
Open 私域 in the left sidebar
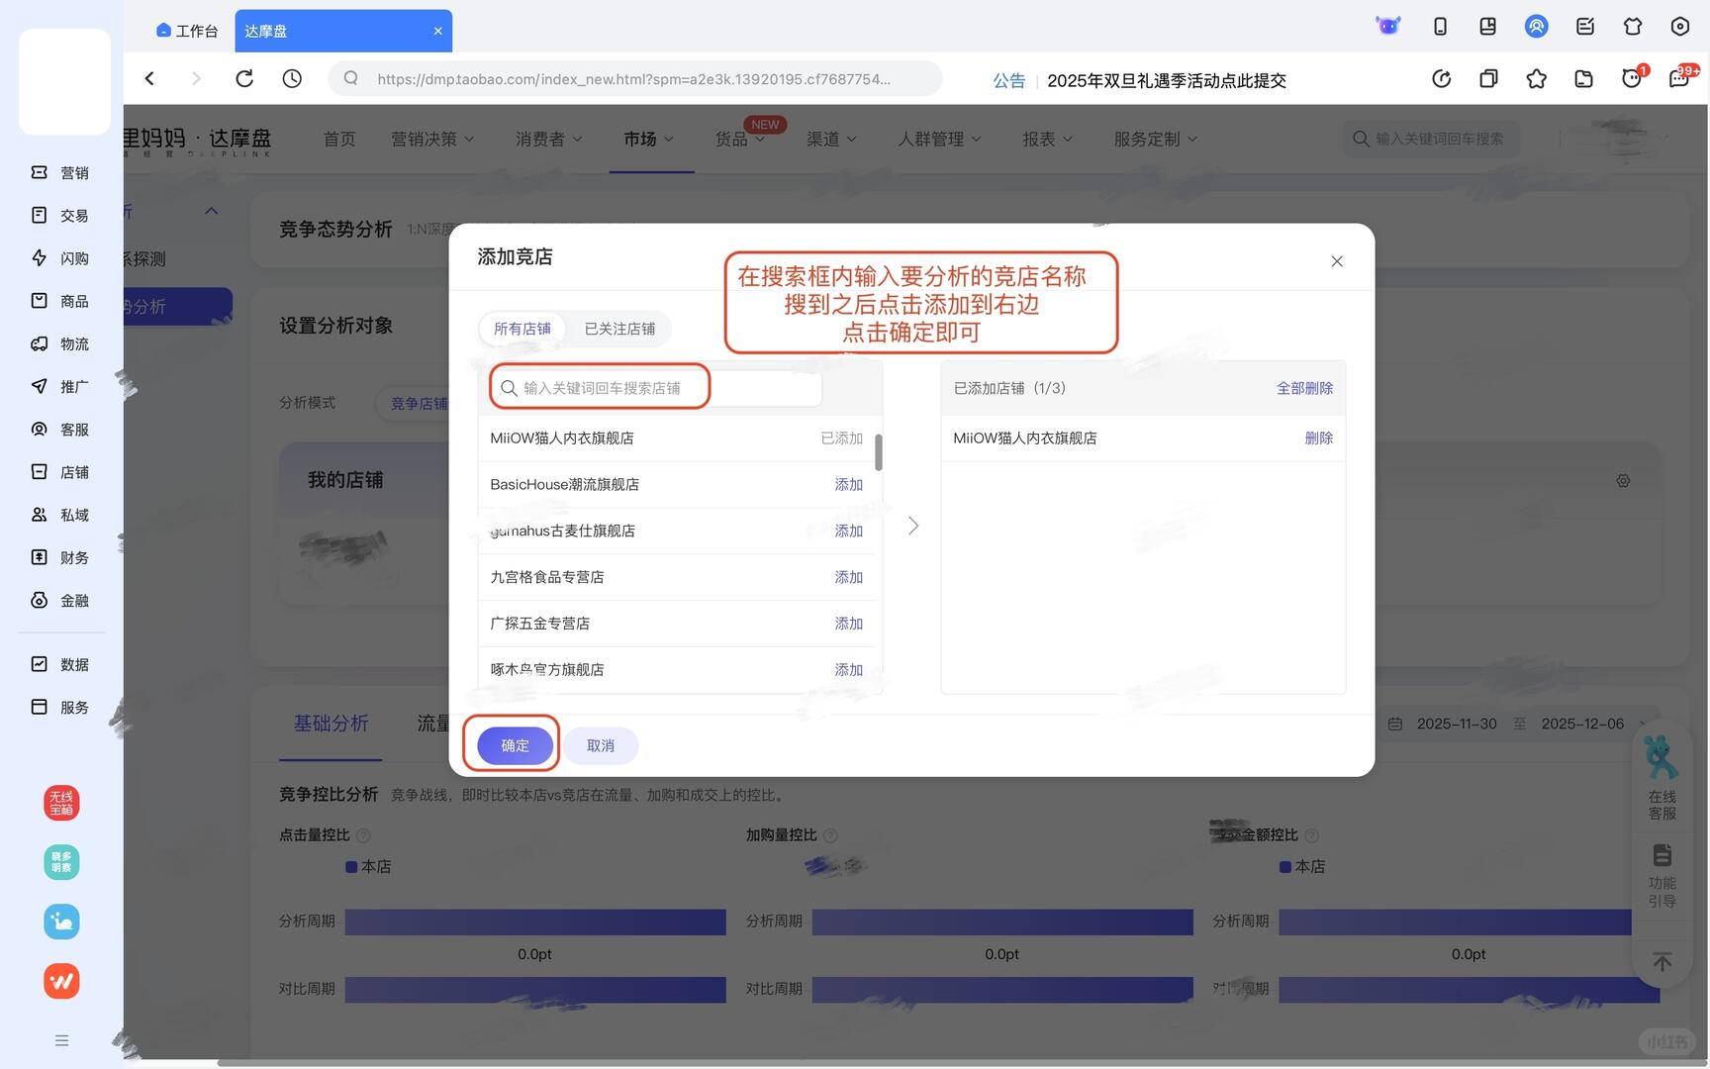pyautogui.click(x=60, y=515)
